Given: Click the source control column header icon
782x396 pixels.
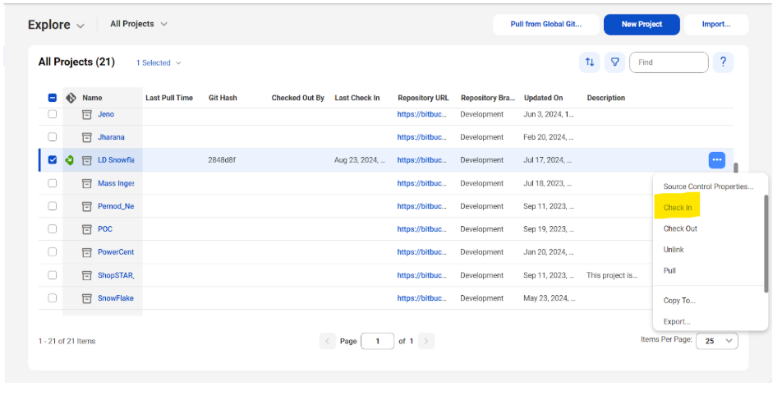Looking at the screenshot, I should [71, 98].
